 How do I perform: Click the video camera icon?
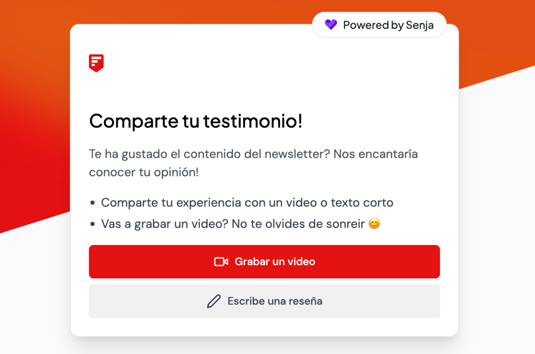tap(221, 262)
